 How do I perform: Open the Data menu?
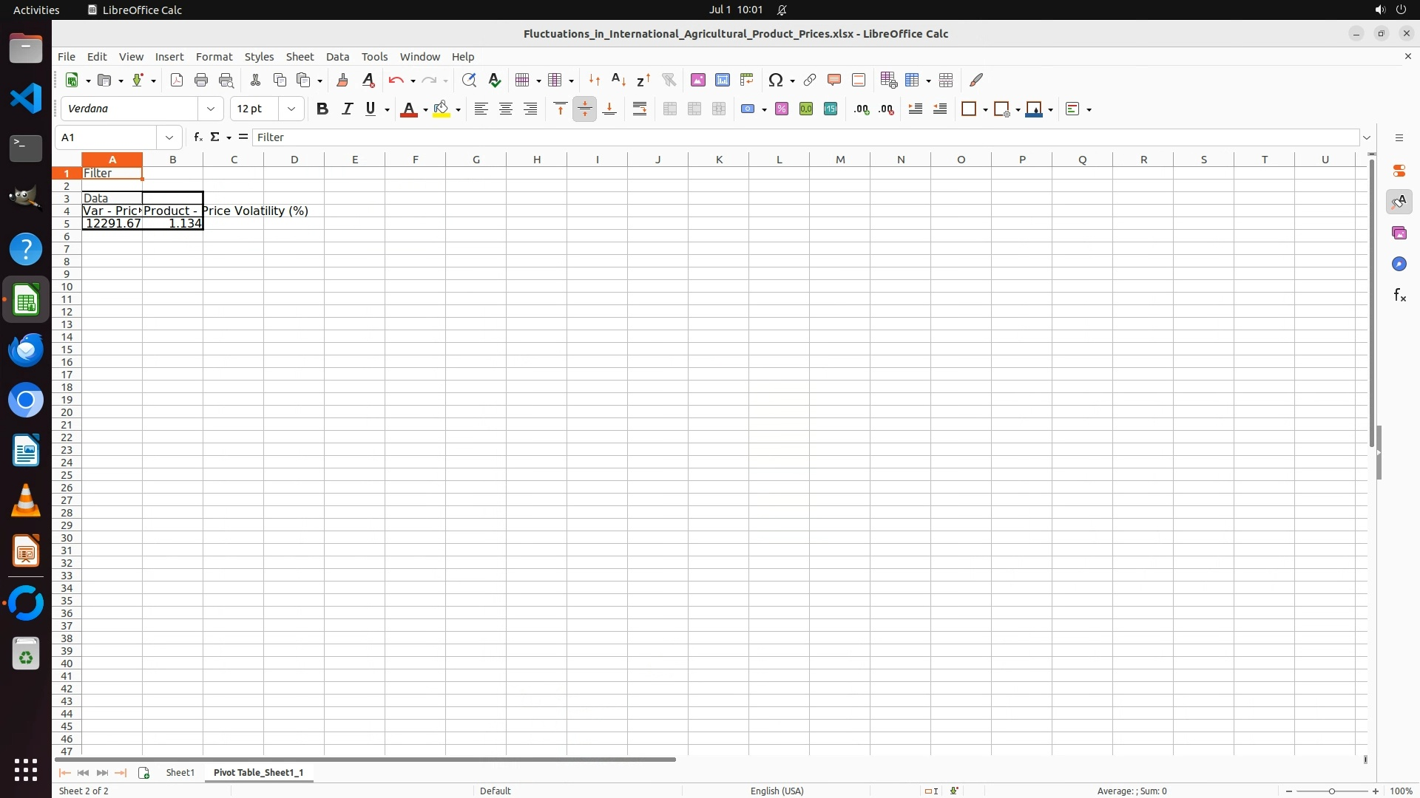tap(337, 57)
